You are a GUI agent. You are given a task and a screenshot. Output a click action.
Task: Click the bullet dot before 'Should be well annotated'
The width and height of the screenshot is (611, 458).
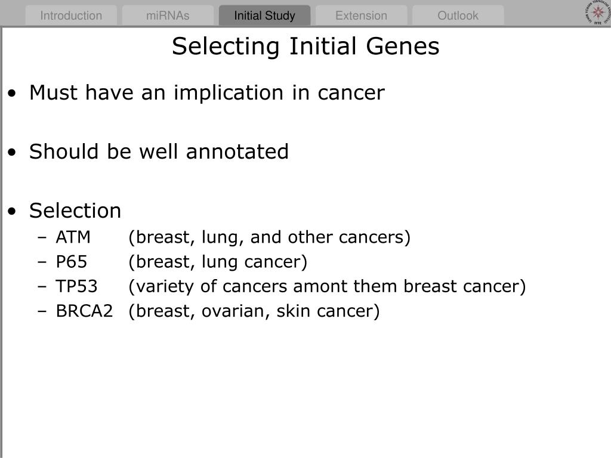[x=13, y=153]
